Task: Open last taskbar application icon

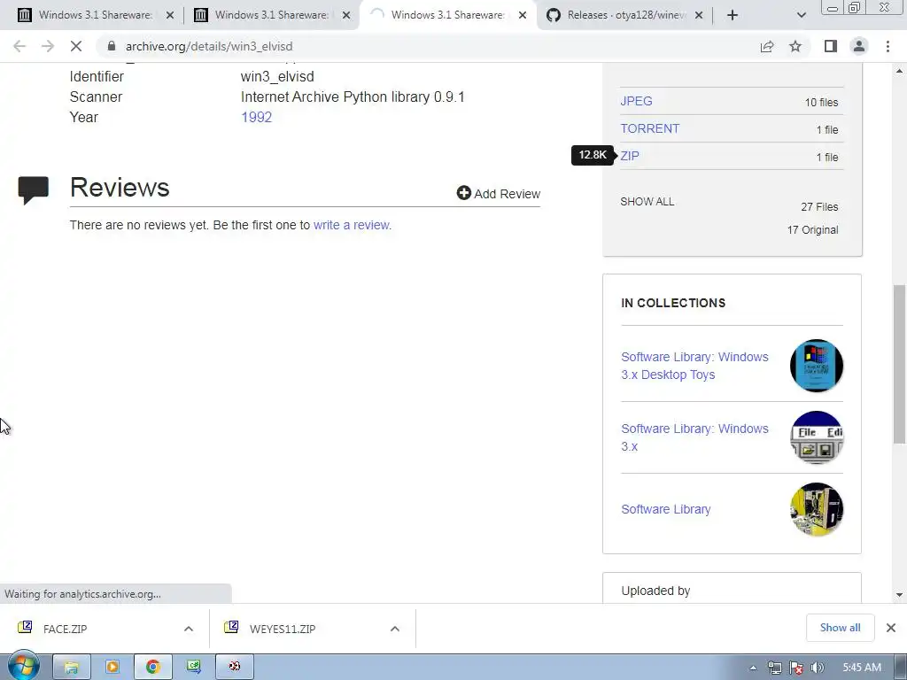Action: 234,668
